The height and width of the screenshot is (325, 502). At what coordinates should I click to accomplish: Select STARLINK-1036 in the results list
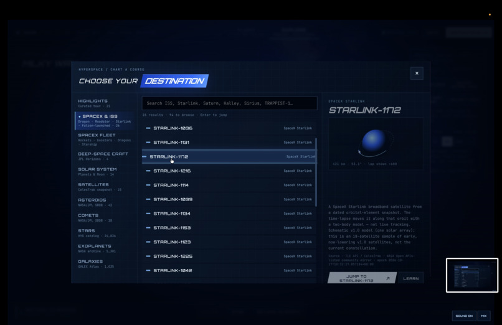click(229, 128)
